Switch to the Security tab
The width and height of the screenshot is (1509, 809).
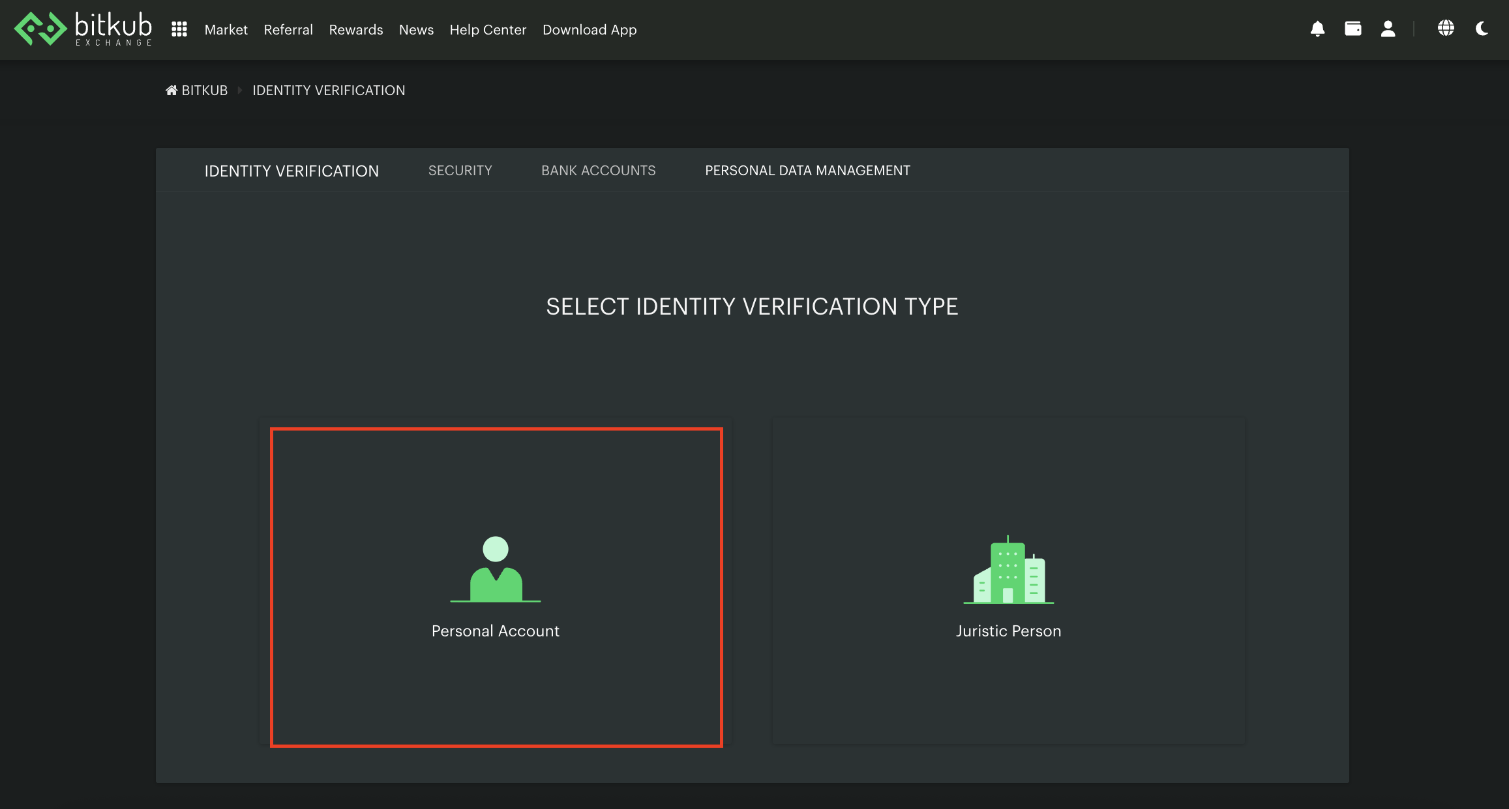(x=460, y=171)
